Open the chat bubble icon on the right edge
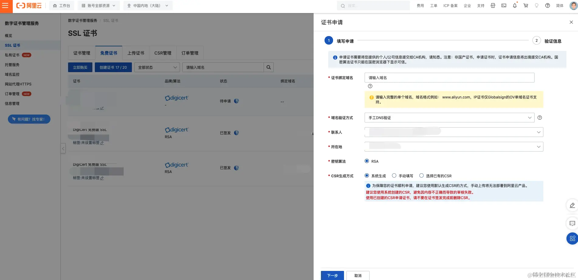 (x=572, y=223)
